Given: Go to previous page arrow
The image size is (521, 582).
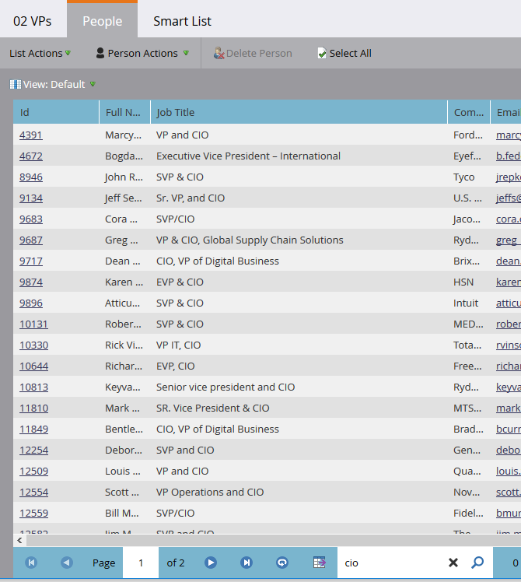Looking at the screenshot, I should pos(67,563).
